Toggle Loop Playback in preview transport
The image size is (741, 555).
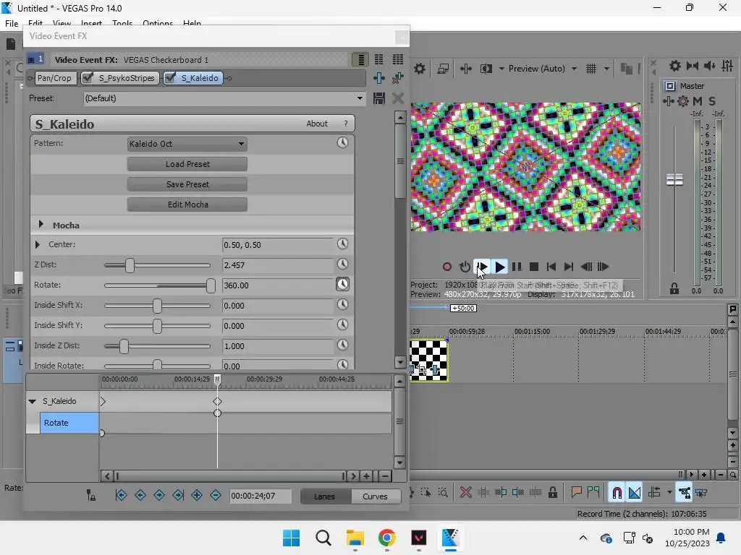click(x=465, y=267)
